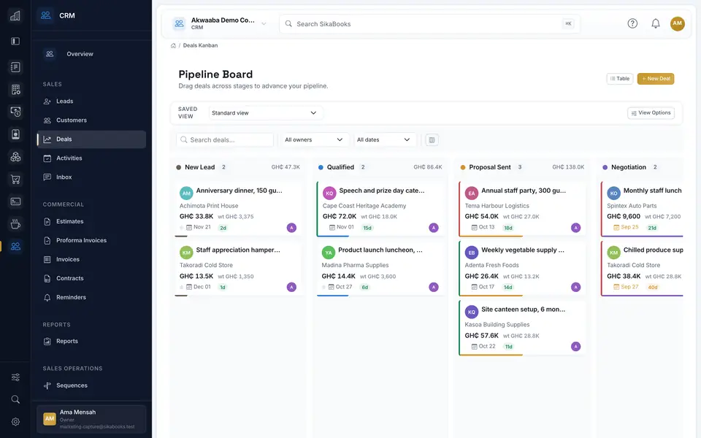Open the All owners filter dropdown
This screenshot has width=701, height=438.
[x=314, y=140]
